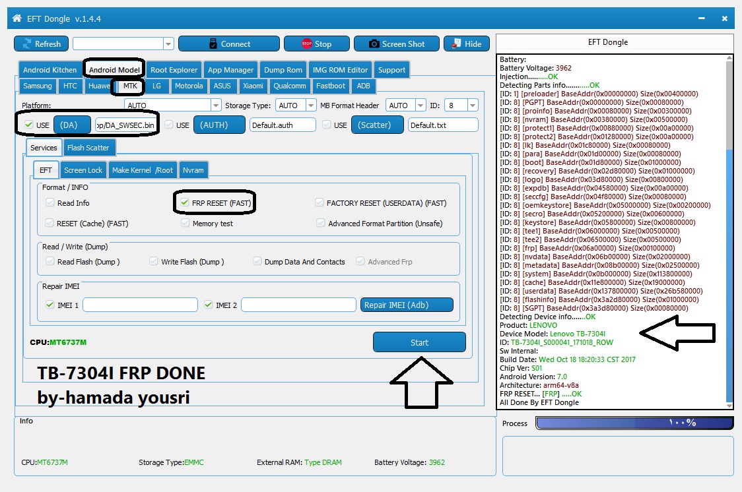Switch to Dump Rom tab
Viewport: 742px width, 492px height.
pos(283,70)
